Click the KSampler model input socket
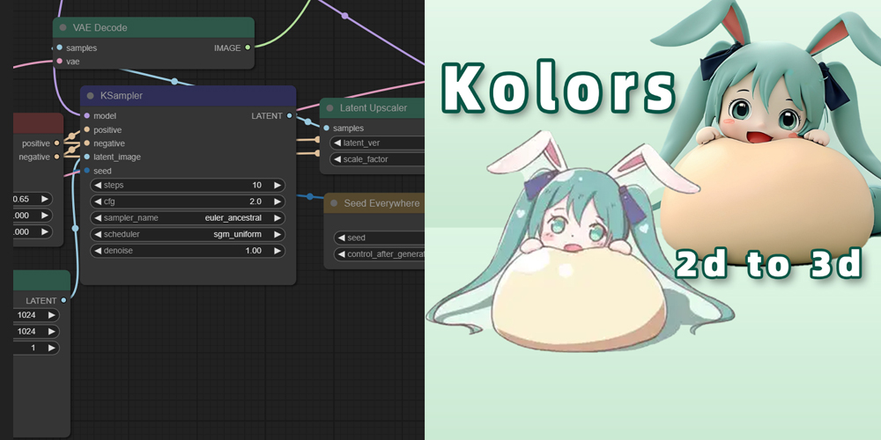Viewport: 881px width, 440px height. click(x=86, y=115)
